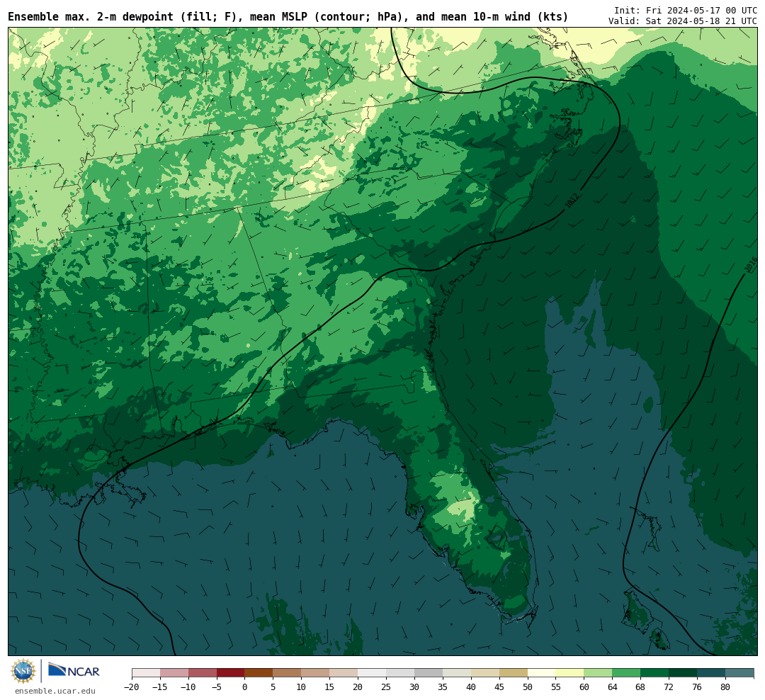Click the NSF logo
The image size is (765, 700).
coord(23,671)
